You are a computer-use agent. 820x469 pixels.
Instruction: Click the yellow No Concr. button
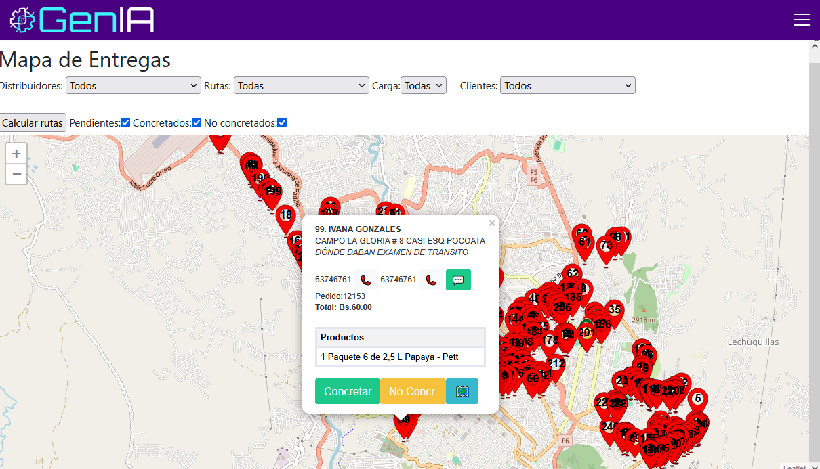413,391
